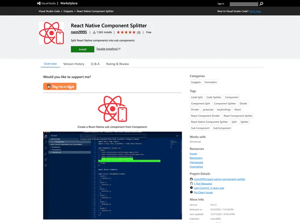
Task: Click the large React logo in the overview
Action: pyautogui.click(x=112, y=109)
